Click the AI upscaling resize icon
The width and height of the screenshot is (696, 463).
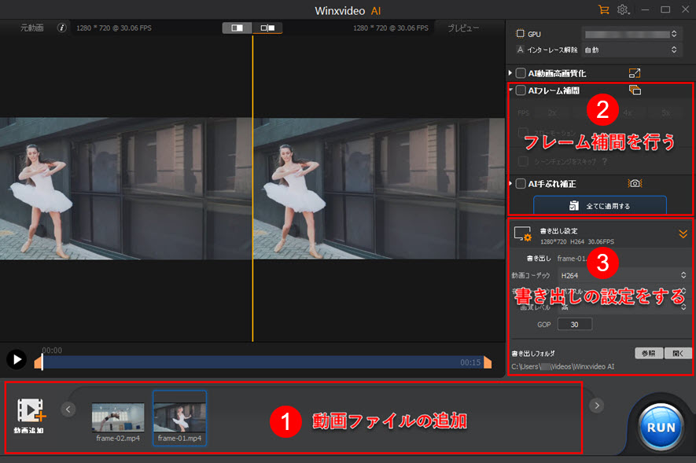635,73
